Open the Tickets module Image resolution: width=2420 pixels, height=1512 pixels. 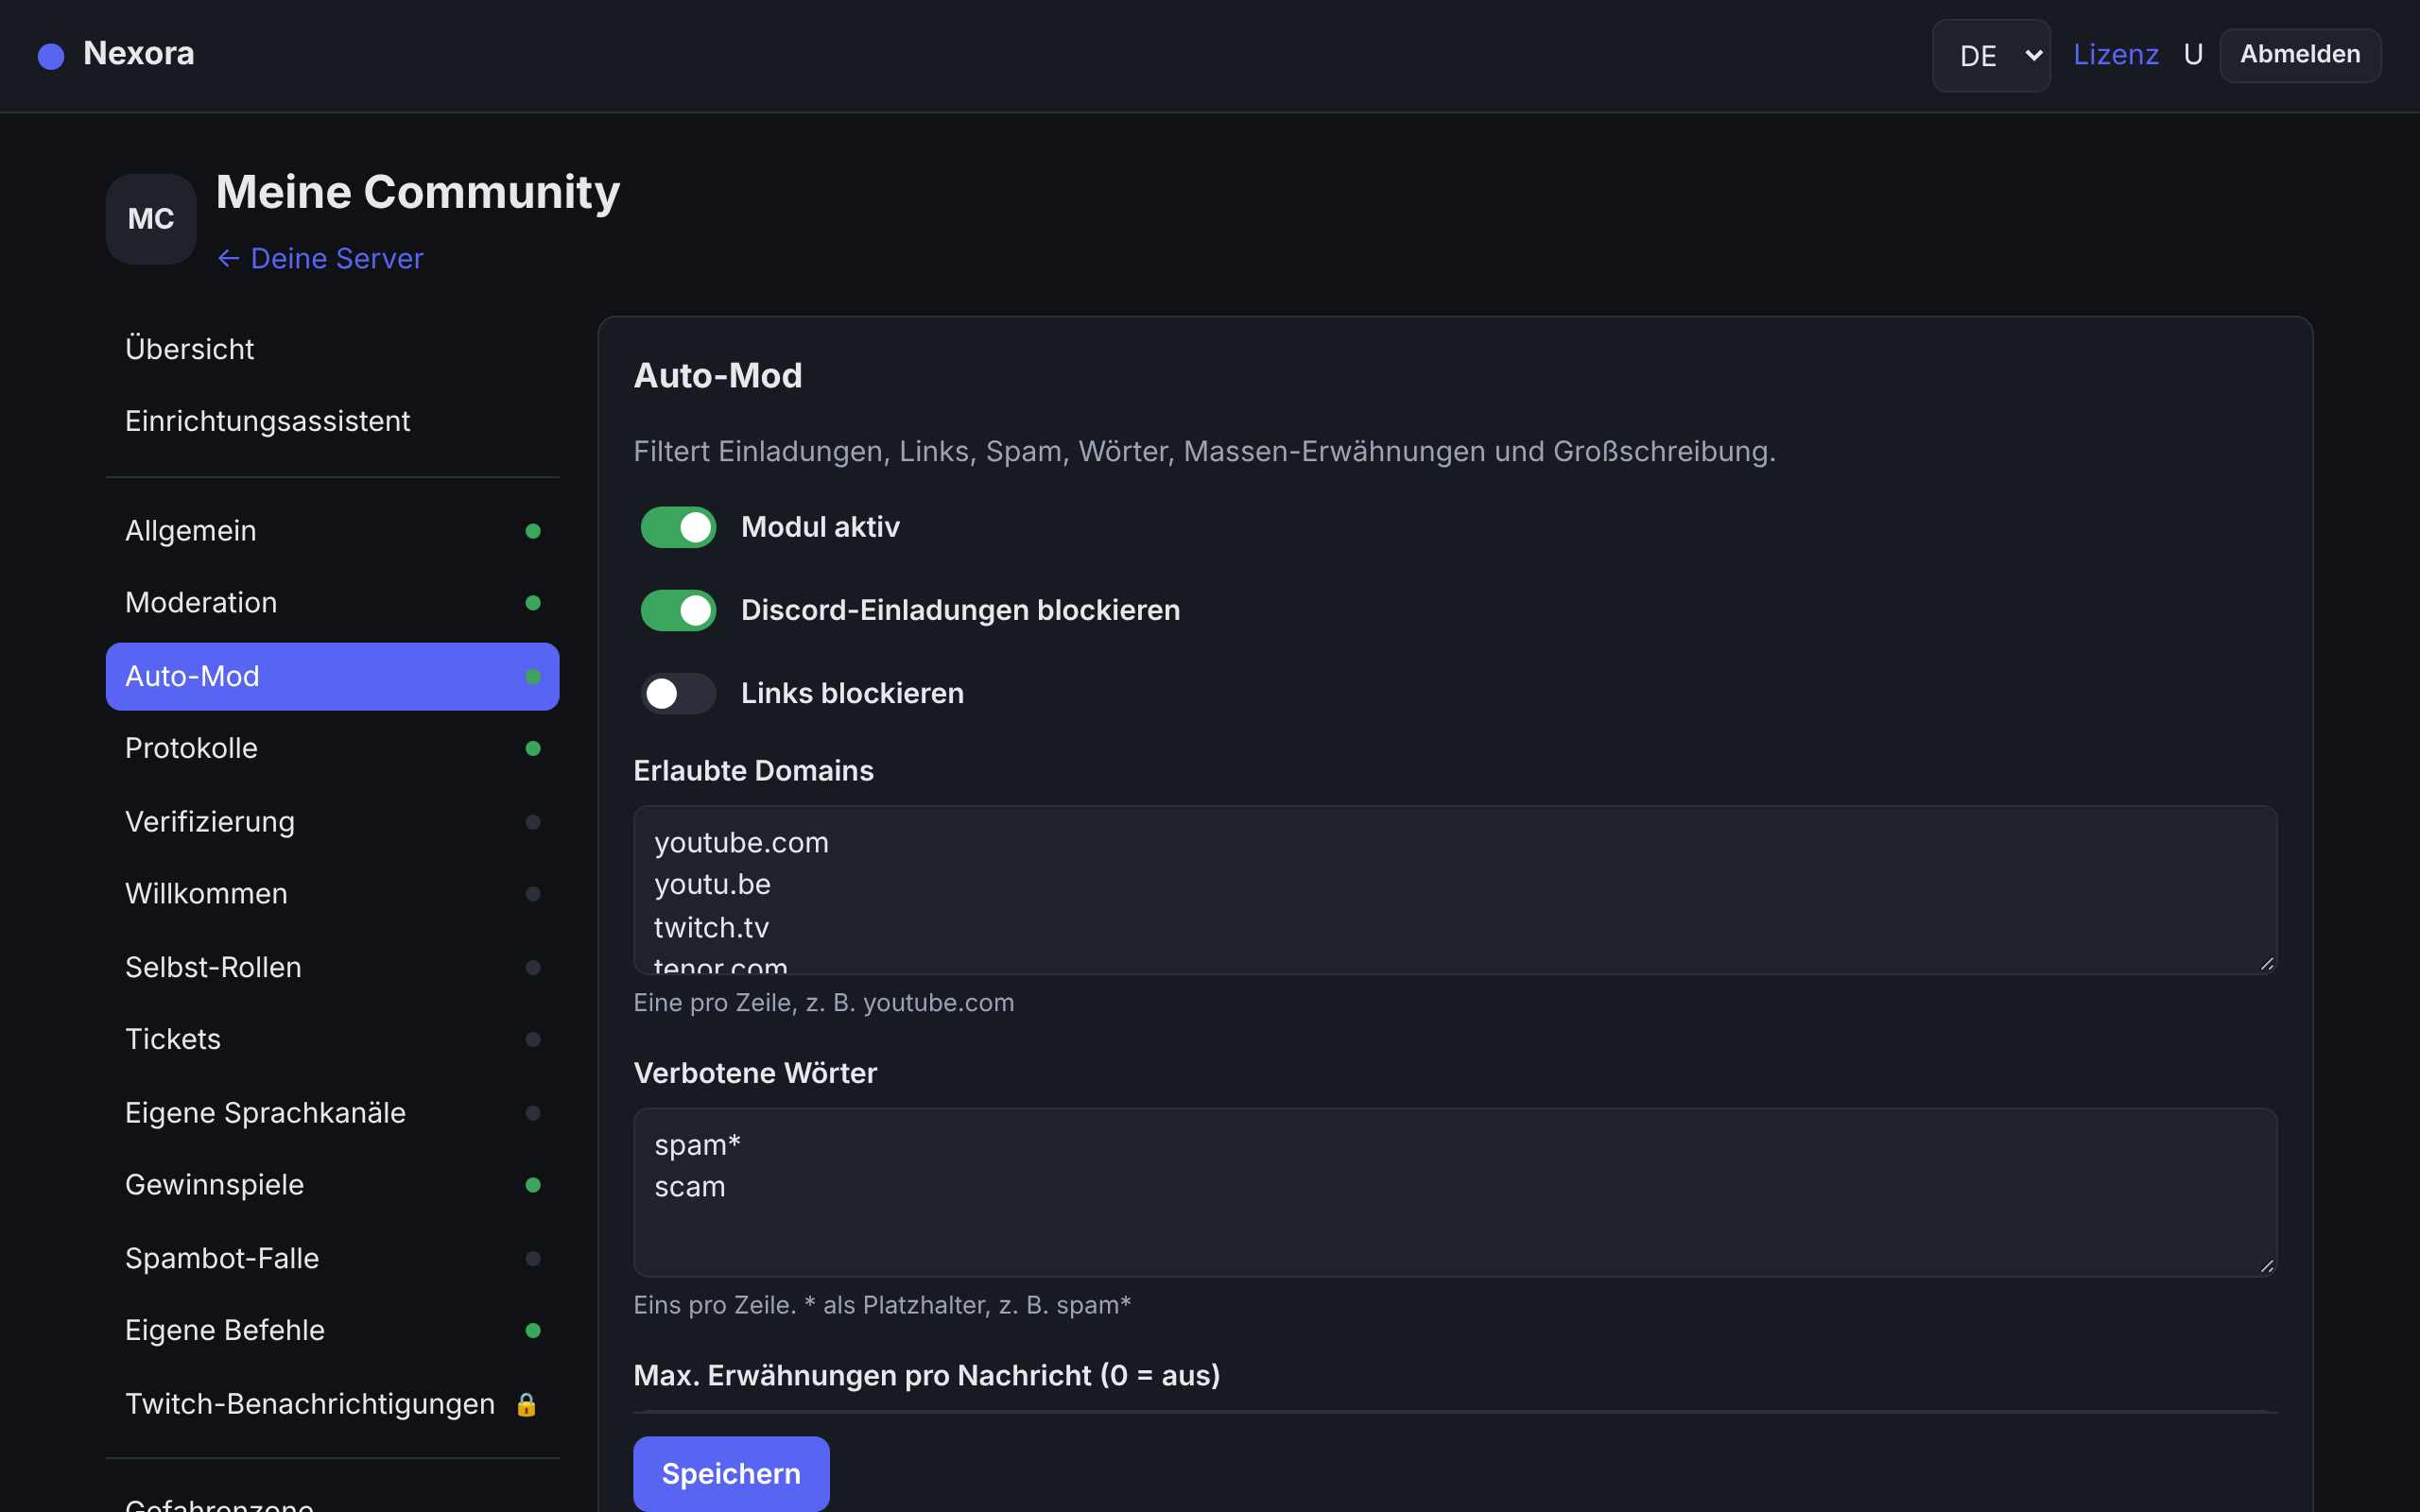tap(332, 1040)
